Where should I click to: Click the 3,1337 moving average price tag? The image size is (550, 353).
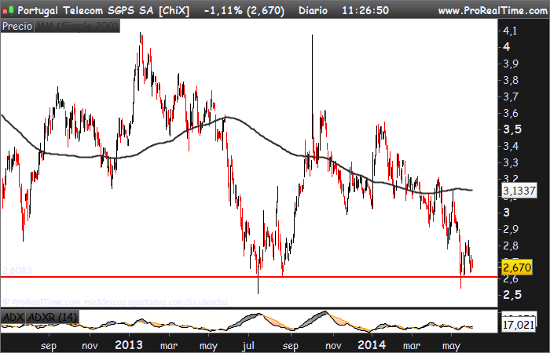pyautogui.click(x=519, y=191)
